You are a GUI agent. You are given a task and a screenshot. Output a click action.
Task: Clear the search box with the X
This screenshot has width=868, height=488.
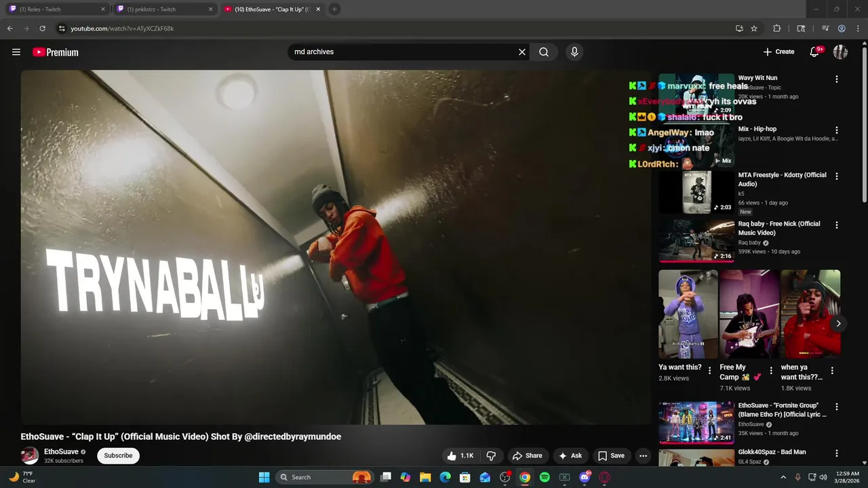pyautogui.click(x=522, y=52)
